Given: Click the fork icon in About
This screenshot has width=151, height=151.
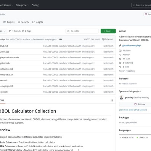Looking at the screenshot, I should click(120, 67).
